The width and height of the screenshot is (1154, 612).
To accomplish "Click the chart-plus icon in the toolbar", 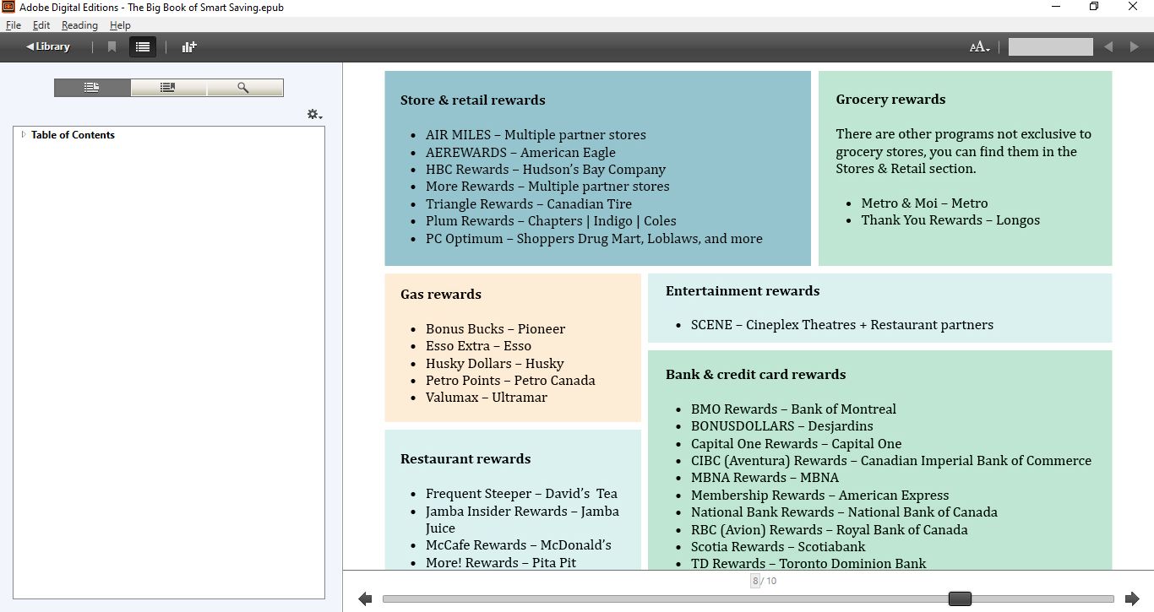I will [x=189, y=47].
